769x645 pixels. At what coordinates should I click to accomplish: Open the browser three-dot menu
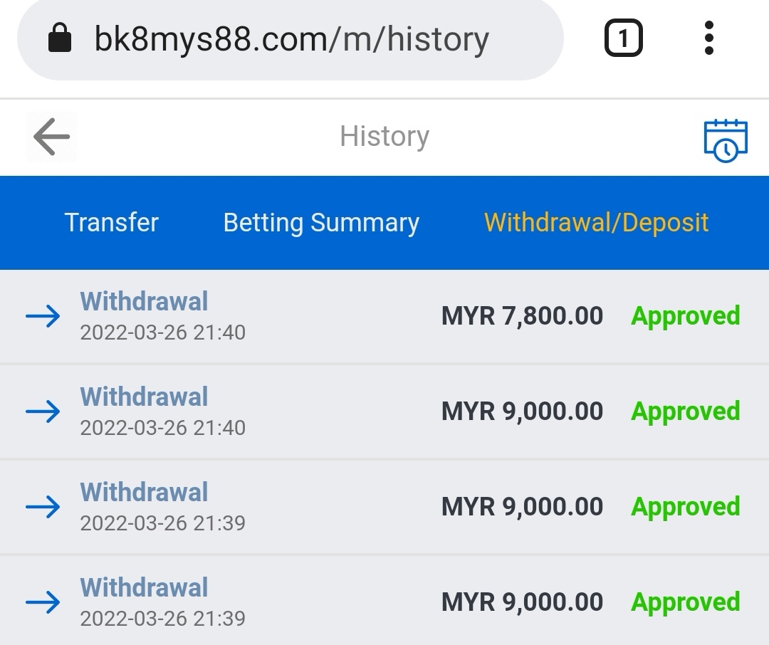708,38
